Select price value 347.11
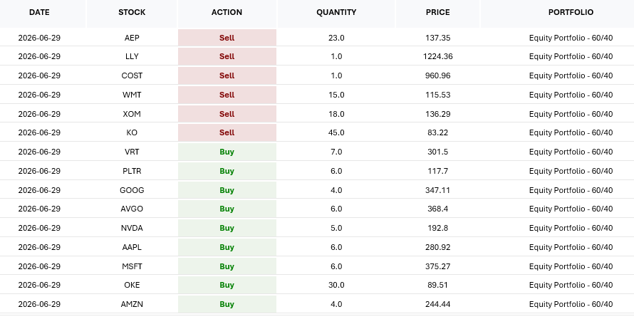Screen dimensions: 634x329 [438, 190]
